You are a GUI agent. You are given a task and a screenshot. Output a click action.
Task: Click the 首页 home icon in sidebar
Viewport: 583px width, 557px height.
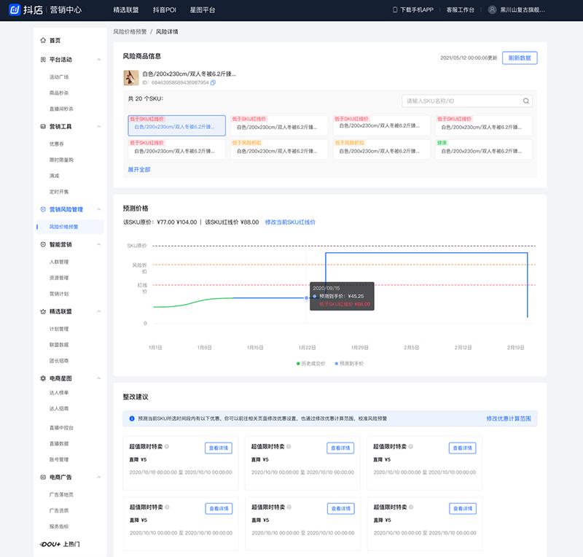(43, 41)
